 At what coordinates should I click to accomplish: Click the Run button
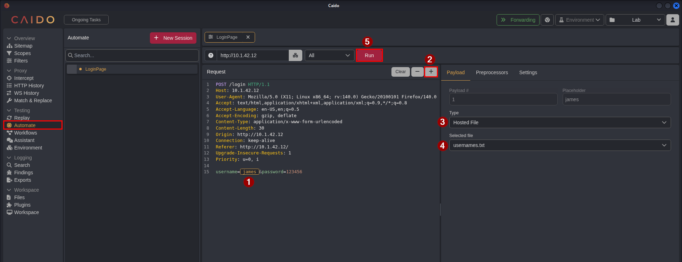369,55
